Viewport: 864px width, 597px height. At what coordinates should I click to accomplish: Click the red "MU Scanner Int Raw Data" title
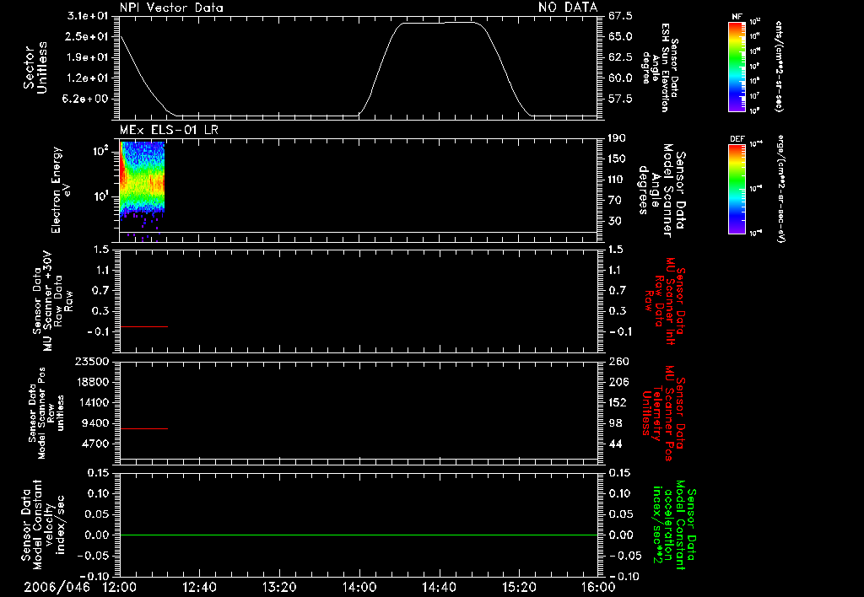tap(666, 301)
